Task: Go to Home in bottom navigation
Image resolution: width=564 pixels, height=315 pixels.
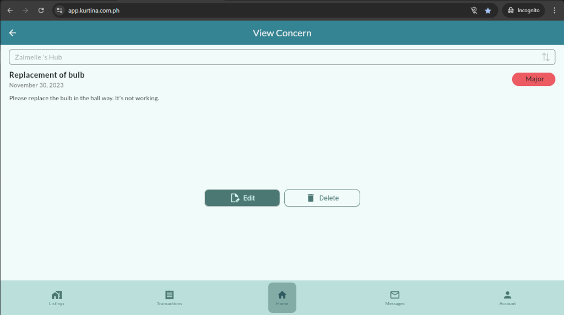Action: (282, 297)
